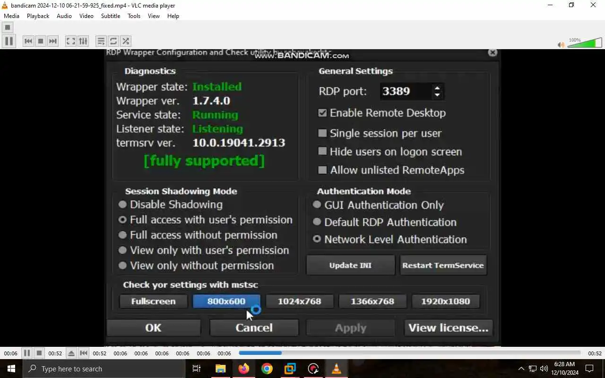Launch Google Chrome from the taskbar
This screenshot has width=605, height=378.
coord(267,369)
